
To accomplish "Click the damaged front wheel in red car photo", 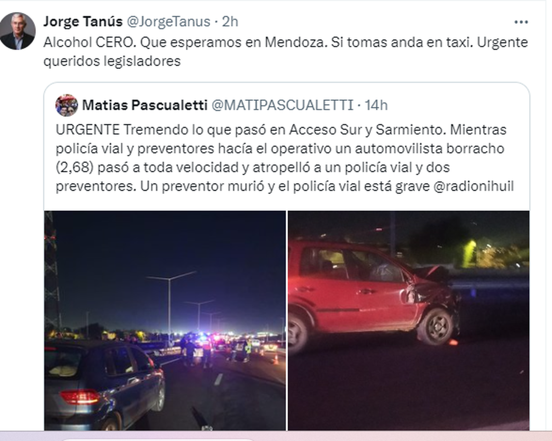I will [x=436, y=326].
